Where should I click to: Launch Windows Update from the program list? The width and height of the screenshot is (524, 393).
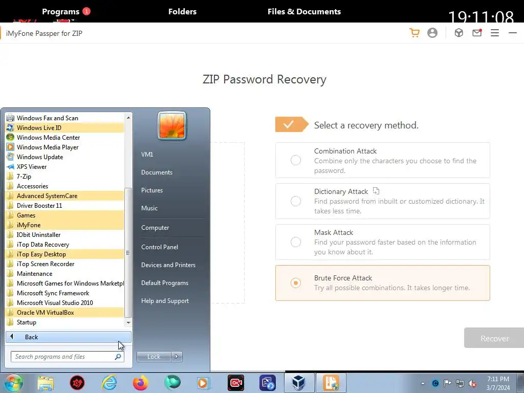(65, 157)
